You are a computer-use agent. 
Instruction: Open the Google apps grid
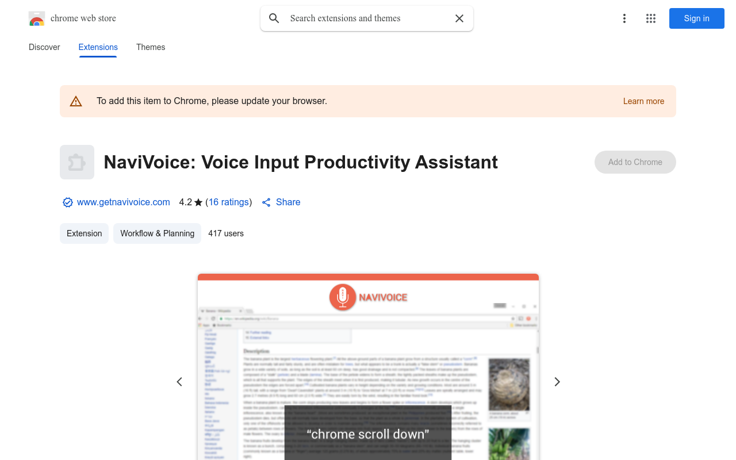(x=651, y=18)
